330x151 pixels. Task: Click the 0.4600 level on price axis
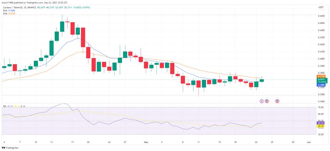pos(321,16)
